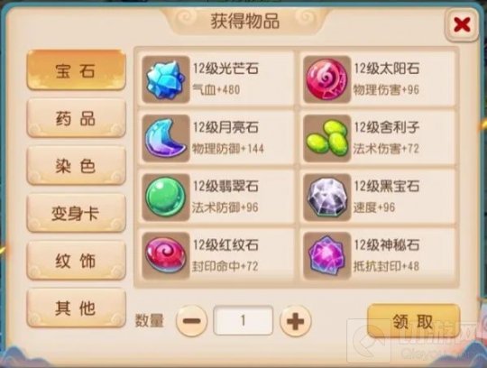Select the 12级红纹石 red swirl stone icon
Screen dimensions: 487x368
tap(166, 255)
